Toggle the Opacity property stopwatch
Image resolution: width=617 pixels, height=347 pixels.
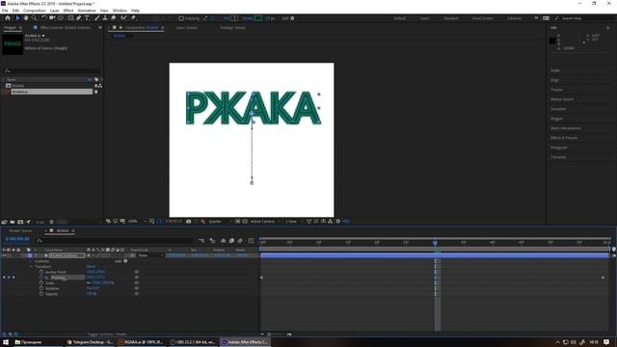point(41,294)
